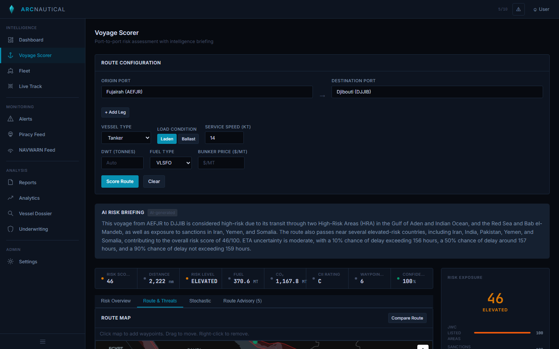Collapse sidebar with the hamburger icon
The image size is (559, 349).
point(43,342)
